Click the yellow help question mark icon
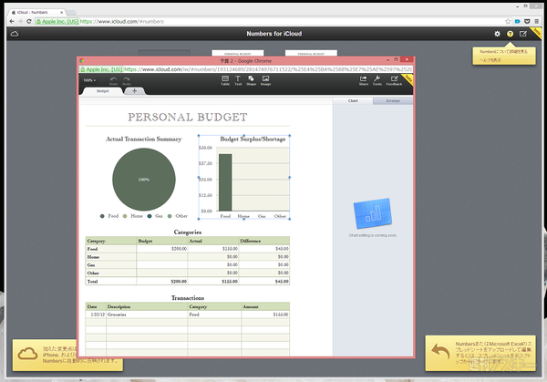Image resolution: width=547 pixels, height=382 pixels. [510, 34]
